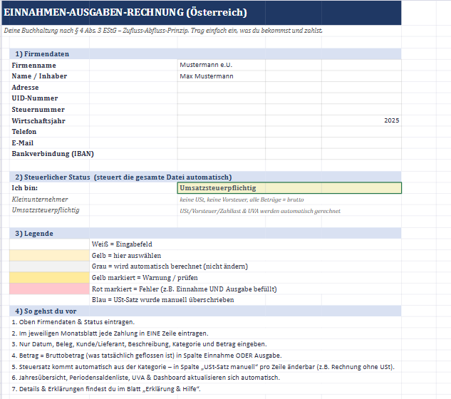Click the 'Firmenname' label
This screenshot has width=451, height=399.
click(34, 66)
